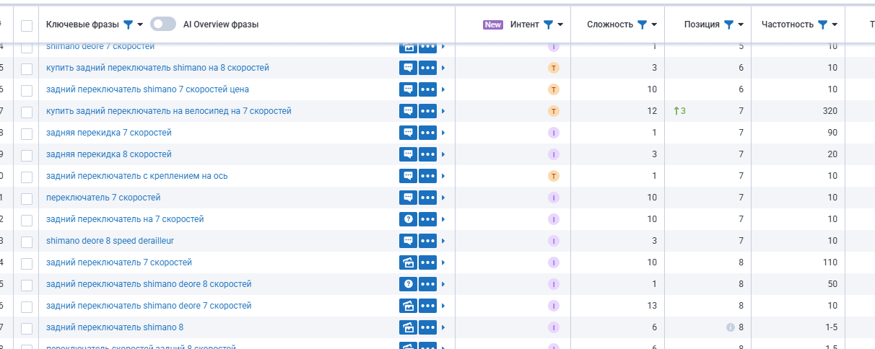
Task: Click the frequency value 320
Action: (830, 111)
